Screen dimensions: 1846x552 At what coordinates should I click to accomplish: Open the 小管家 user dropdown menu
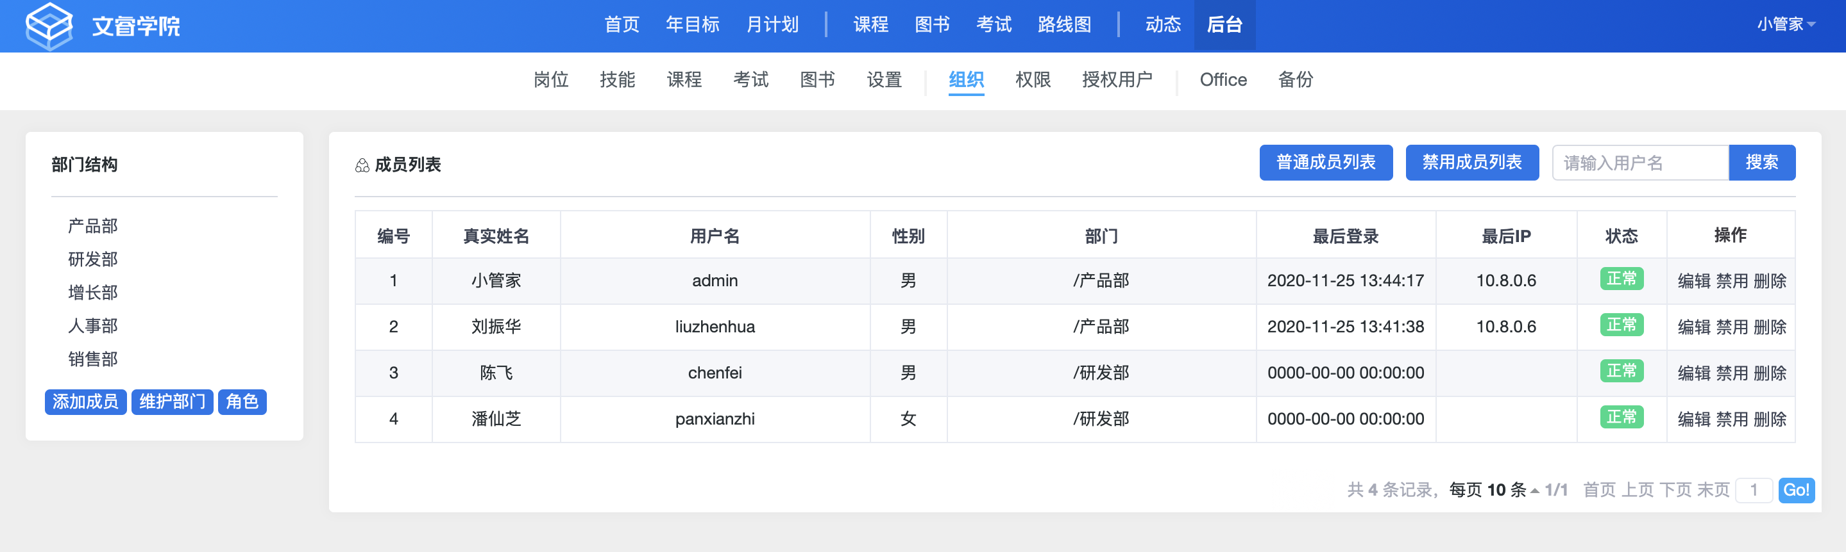pyautogui.click(x=1785, y=24)
